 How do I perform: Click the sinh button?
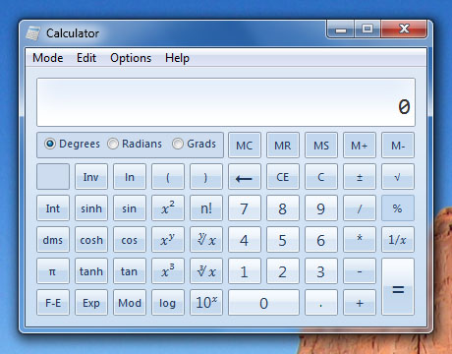coord(91,208)
